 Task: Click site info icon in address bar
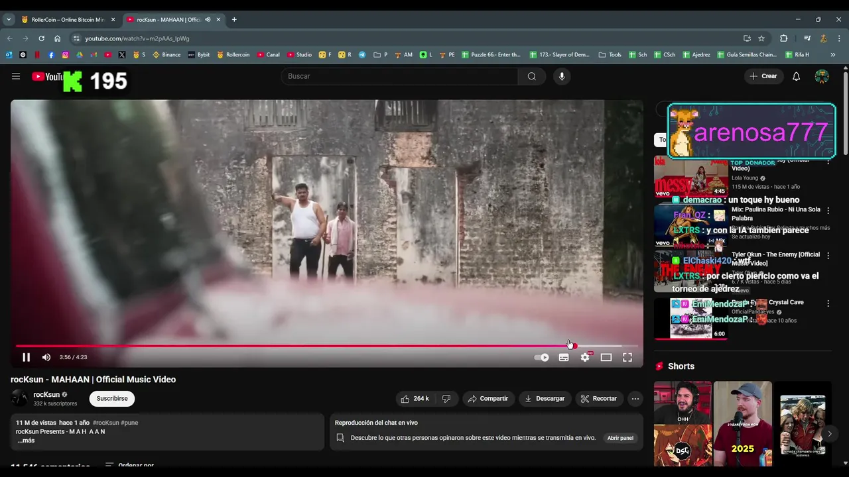tap(76, 38)
